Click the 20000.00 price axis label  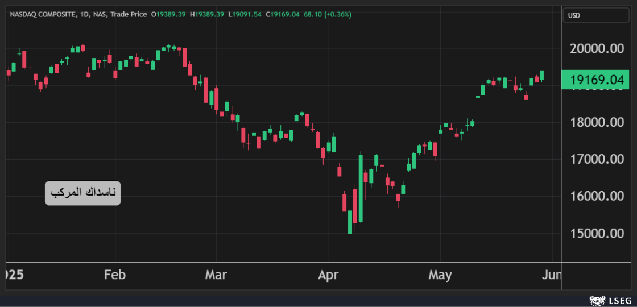point(596,49)
